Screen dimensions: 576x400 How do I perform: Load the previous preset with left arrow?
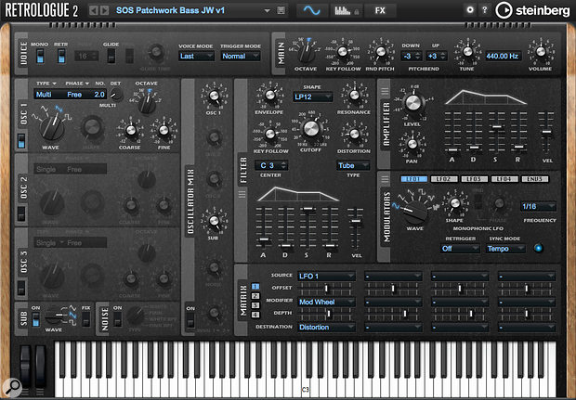click(94, 10)
